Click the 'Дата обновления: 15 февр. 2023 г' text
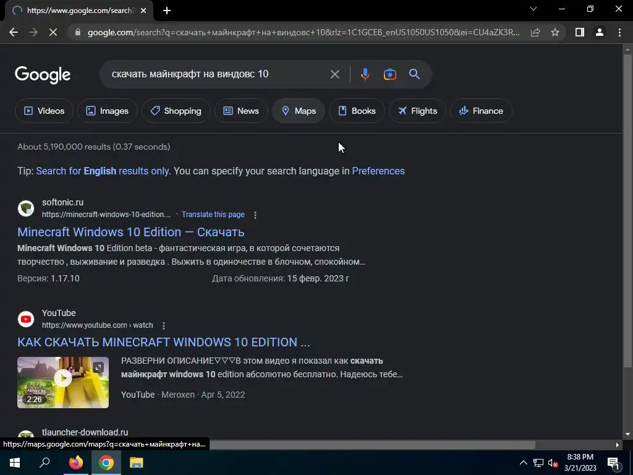Screen dimensions: 633x475 281,278
